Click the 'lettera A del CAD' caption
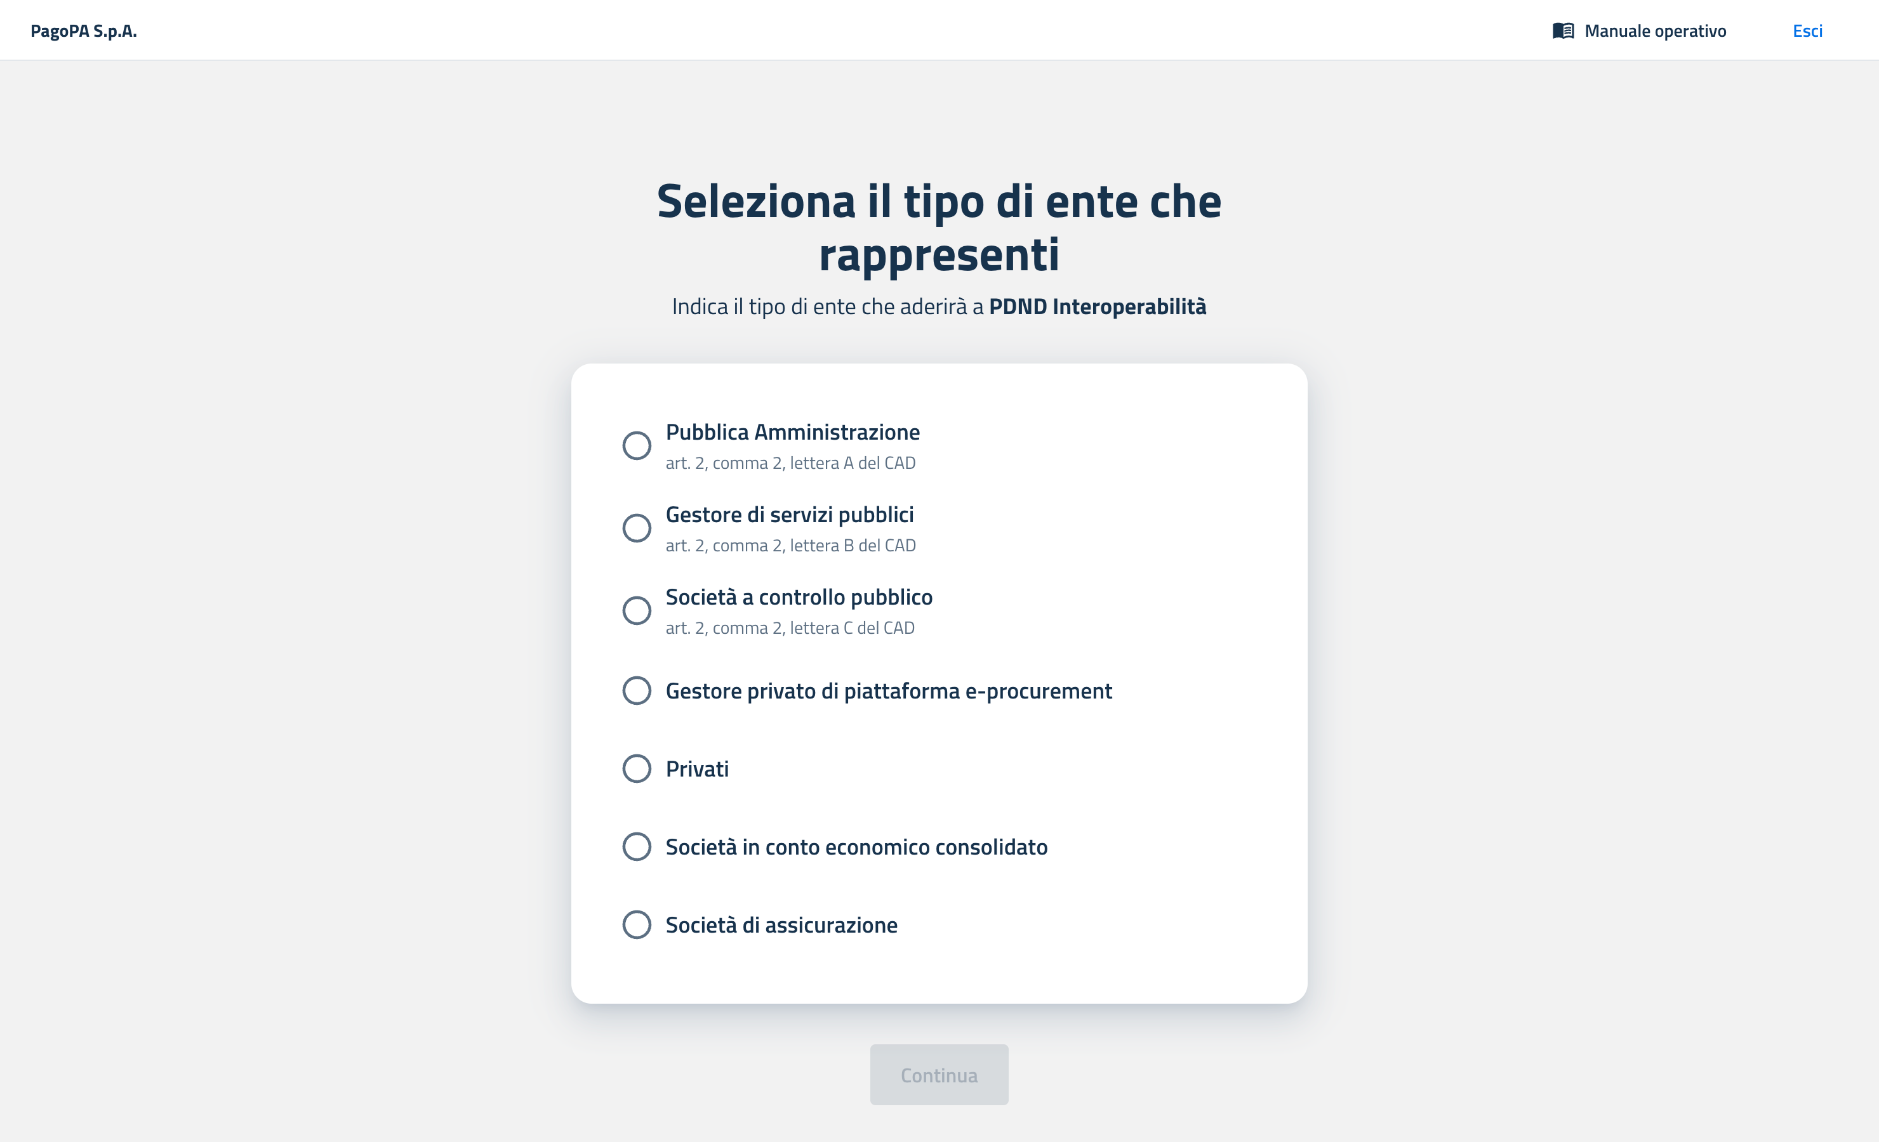Image resolution: width=1879 pixels, height=1142 pixels. (790, 463)
